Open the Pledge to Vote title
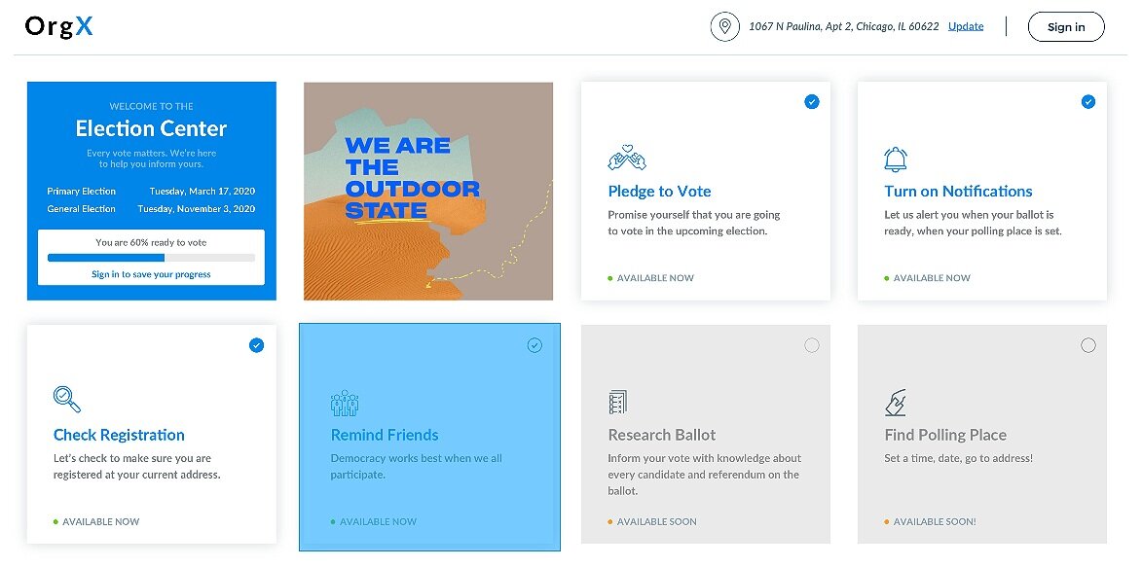 coord(659,192)
